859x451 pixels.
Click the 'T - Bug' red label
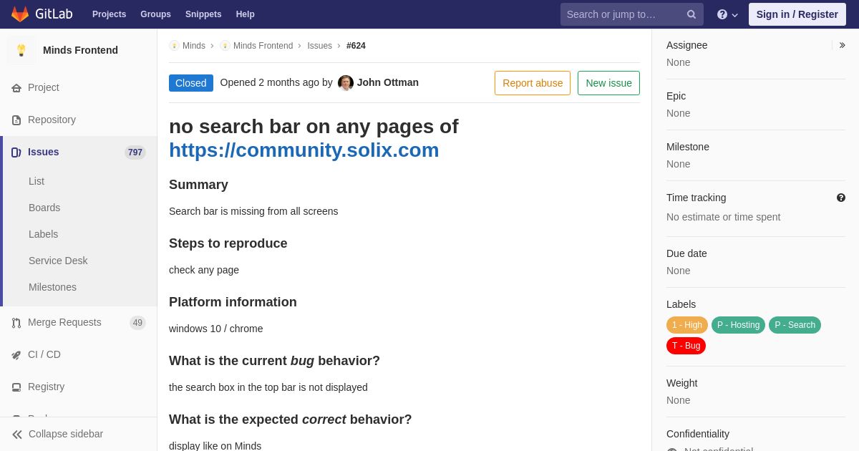(x=686, y=346)
